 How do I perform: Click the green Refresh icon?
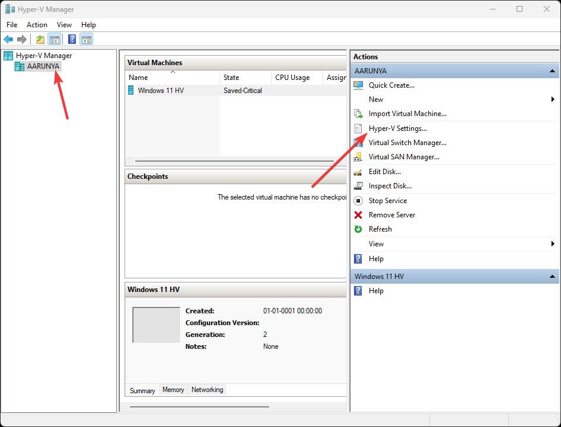pos(358,229)
